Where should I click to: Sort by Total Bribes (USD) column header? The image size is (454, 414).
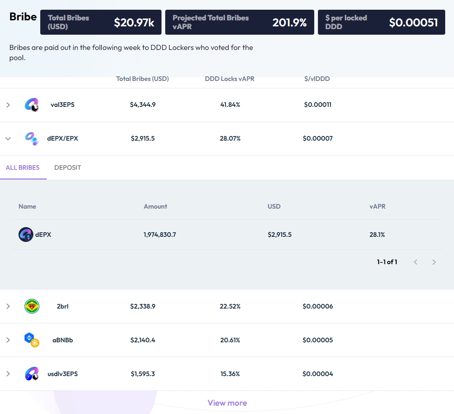pos(143,79)
